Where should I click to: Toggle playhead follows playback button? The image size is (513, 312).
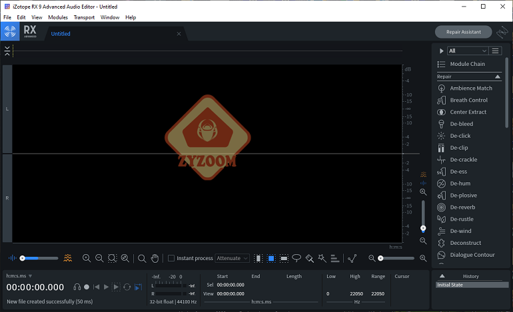pos(139,287)
